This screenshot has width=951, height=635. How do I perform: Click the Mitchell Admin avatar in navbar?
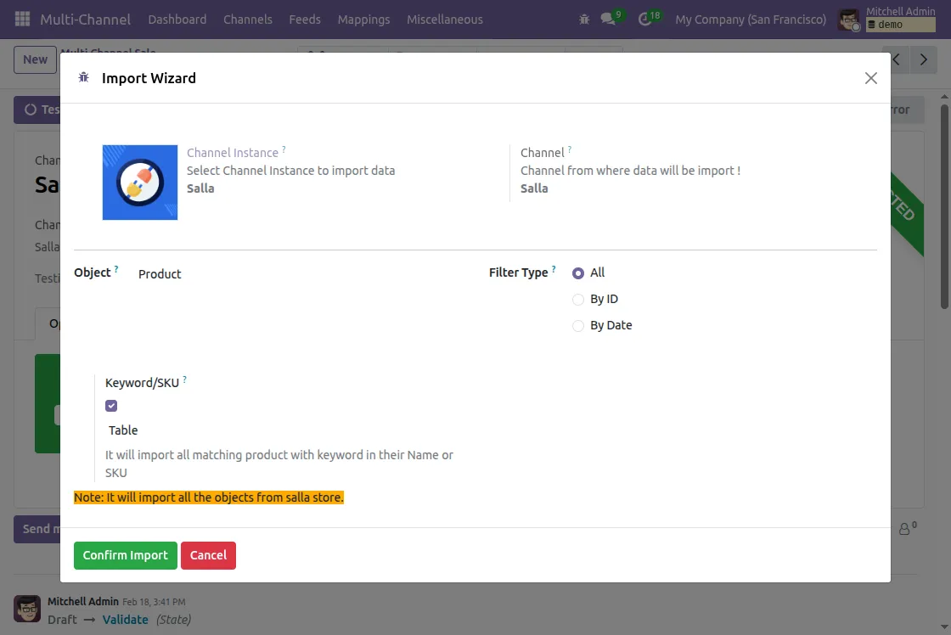(848, 20)
